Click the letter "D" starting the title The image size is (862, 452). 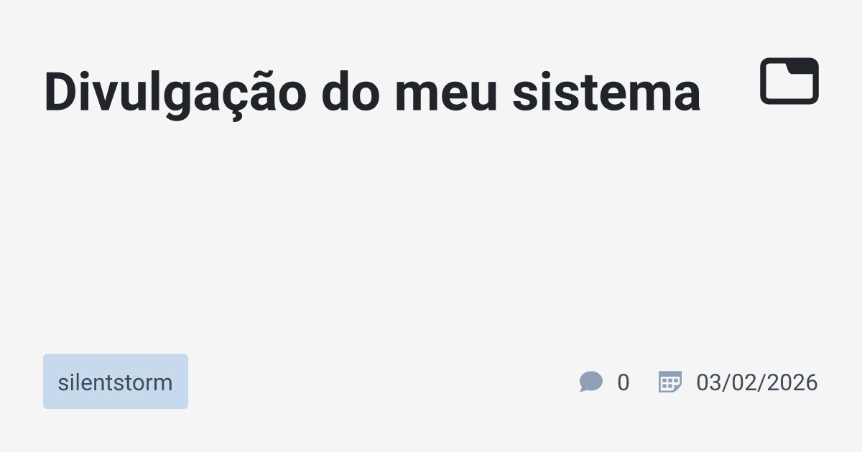click(57, 93)
